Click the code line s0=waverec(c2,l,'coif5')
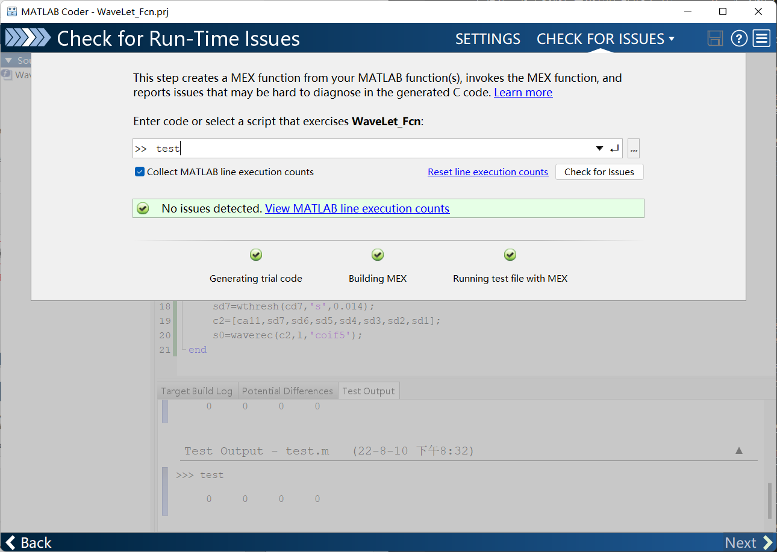The image size is (777, 552). coord(287,335)
